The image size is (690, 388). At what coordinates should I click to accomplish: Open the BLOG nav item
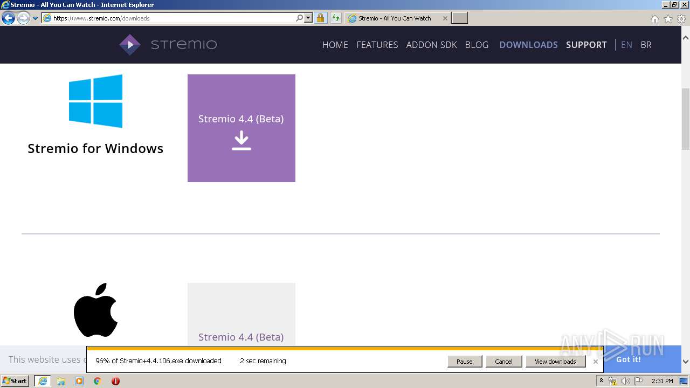click(477, 45)
